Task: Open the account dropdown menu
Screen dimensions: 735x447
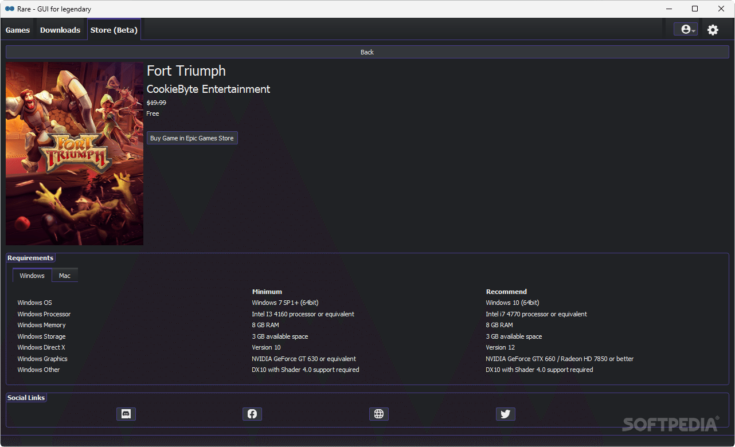Action: 686,30
